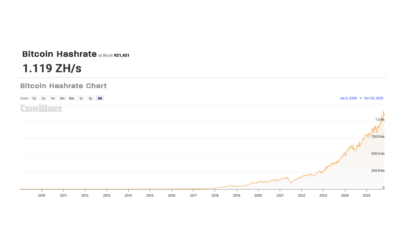Click the CoinWarz watermark logo
The width and height of the screenshot is (395, 247).
[x=41, y=109]
